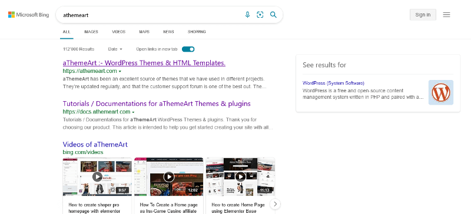Play the shoper pro homepage video
The width and height of the screenshot is (471, 214).
(x=97, y=176)
